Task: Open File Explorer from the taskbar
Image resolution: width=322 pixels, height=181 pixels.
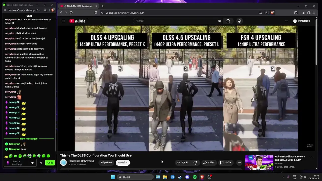Action: (165, 177)
